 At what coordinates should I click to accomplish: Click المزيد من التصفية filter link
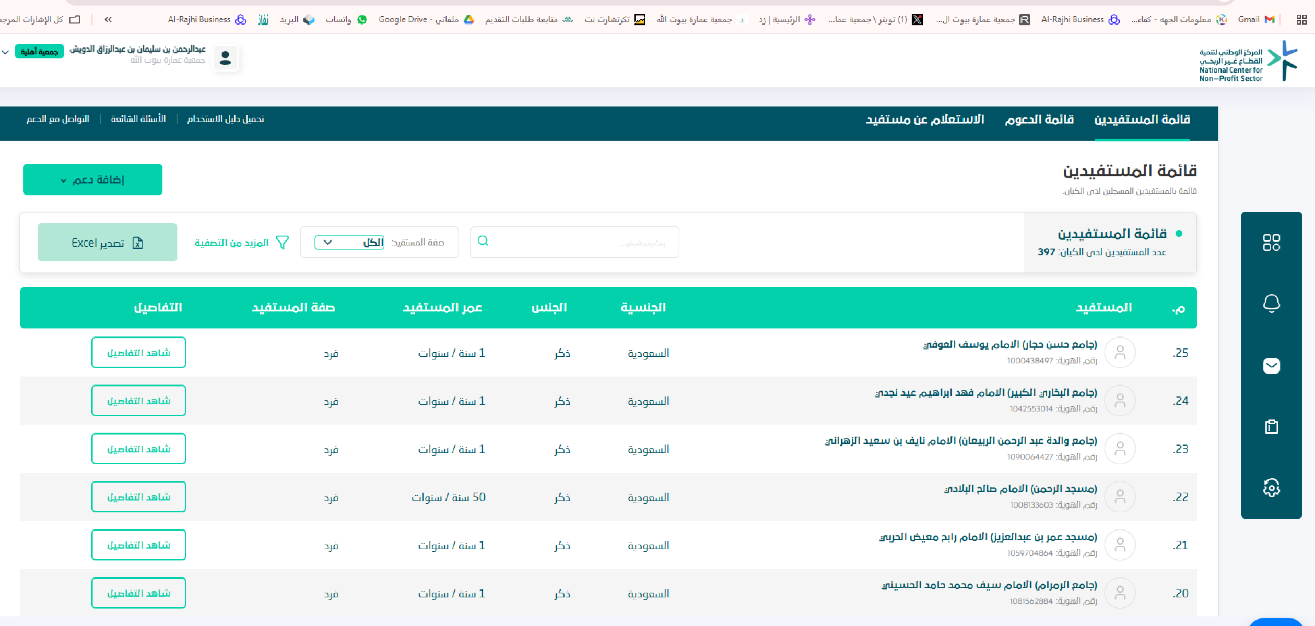(231, 243)
